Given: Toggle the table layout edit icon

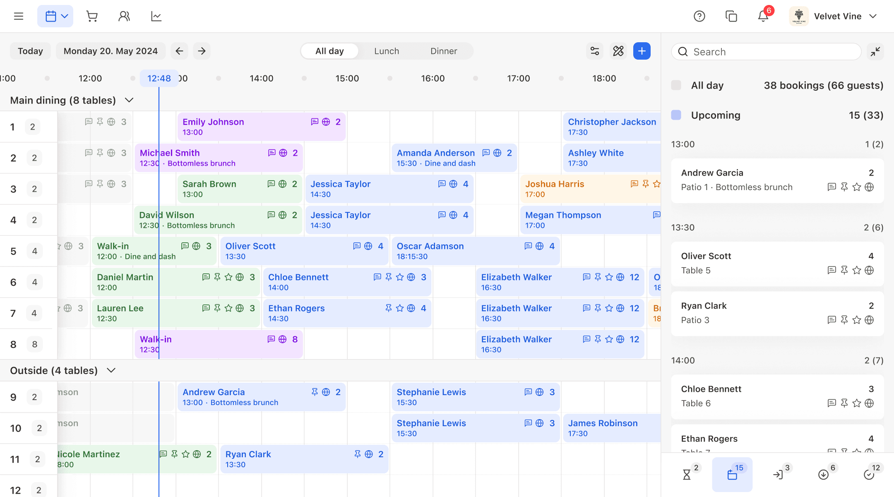Looking at the screenshot, I should point(618,51).
